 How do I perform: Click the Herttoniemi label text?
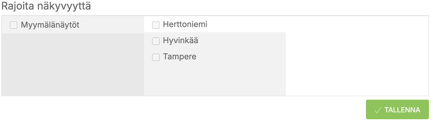pyautogui.click(x=185, y=24)
